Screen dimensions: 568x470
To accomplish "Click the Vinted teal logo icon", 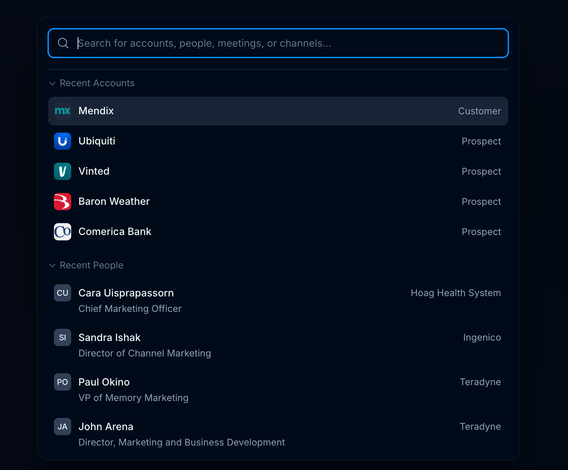I will (63, 171).
